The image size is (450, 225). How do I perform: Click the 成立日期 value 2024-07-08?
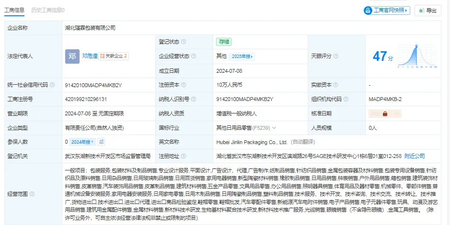click(229, 71)
